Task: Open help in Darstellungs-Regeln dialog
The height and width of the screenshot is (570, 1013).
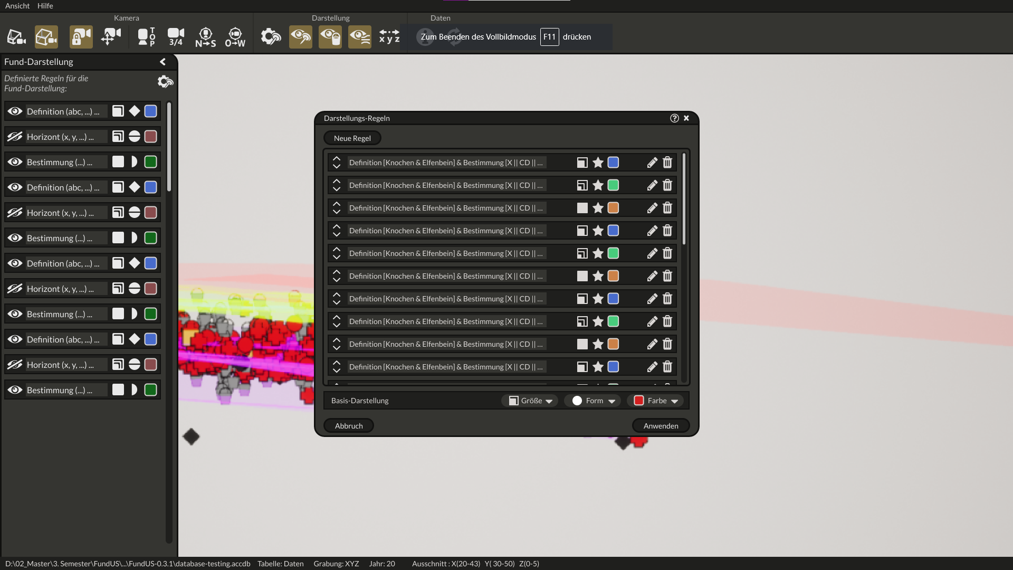Action: pyautogui.click(x=674, y=118)
